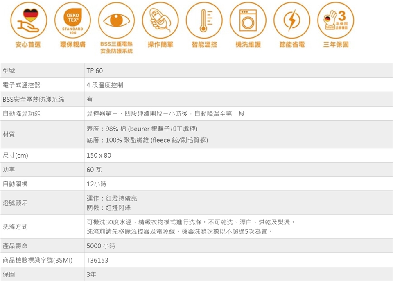Click the 保固 3年 value cell

coord(91,274)
